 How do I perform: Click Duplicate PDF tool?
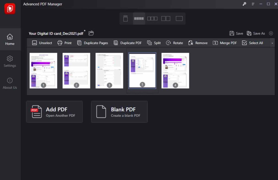point(128,43)
